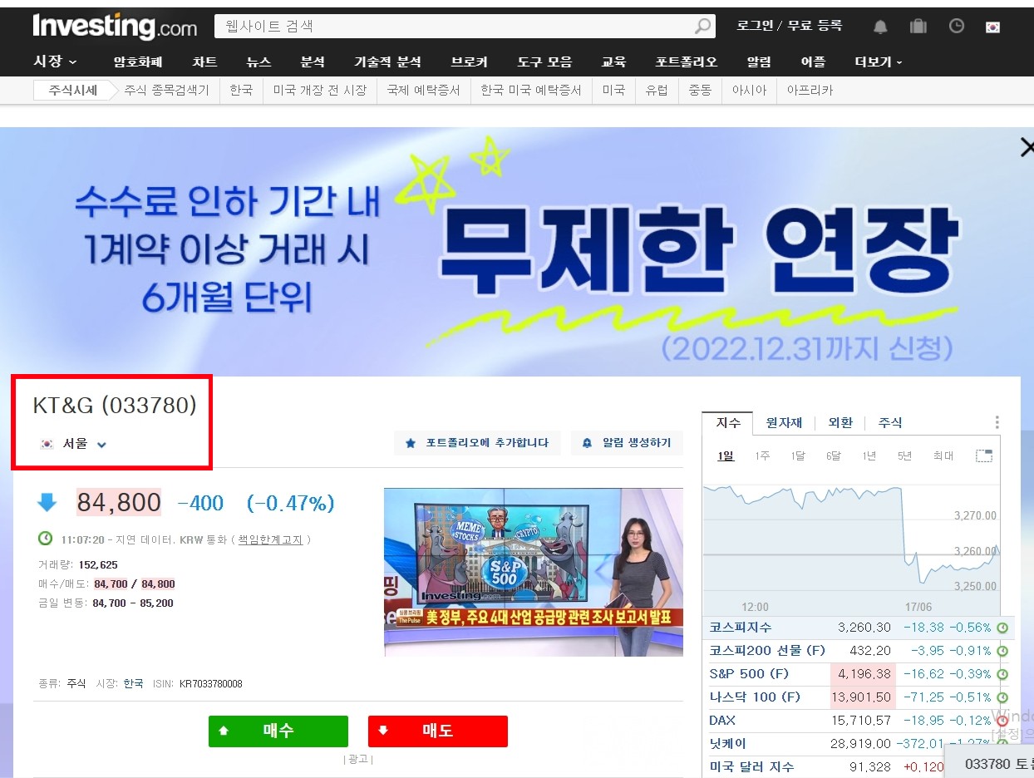Focus the 웹사이트 검색 search field

[x=455, y=27]
